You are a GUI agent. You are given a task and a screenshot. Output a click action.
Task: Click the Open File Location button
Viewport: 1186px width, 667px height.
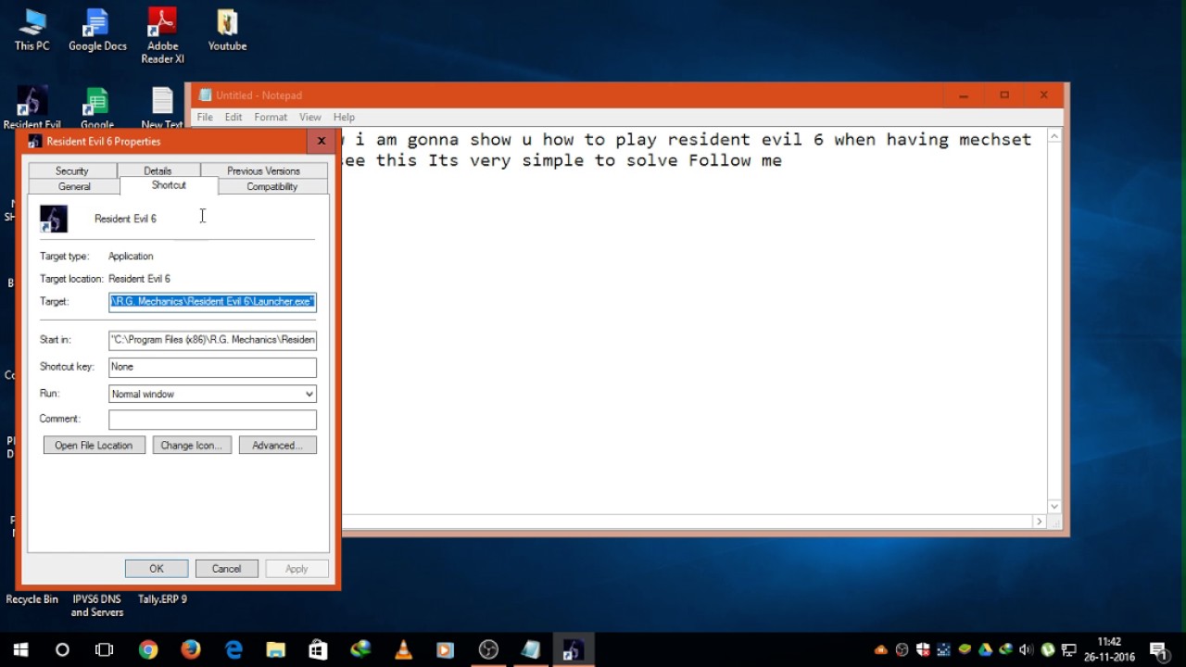pos(94,446)
